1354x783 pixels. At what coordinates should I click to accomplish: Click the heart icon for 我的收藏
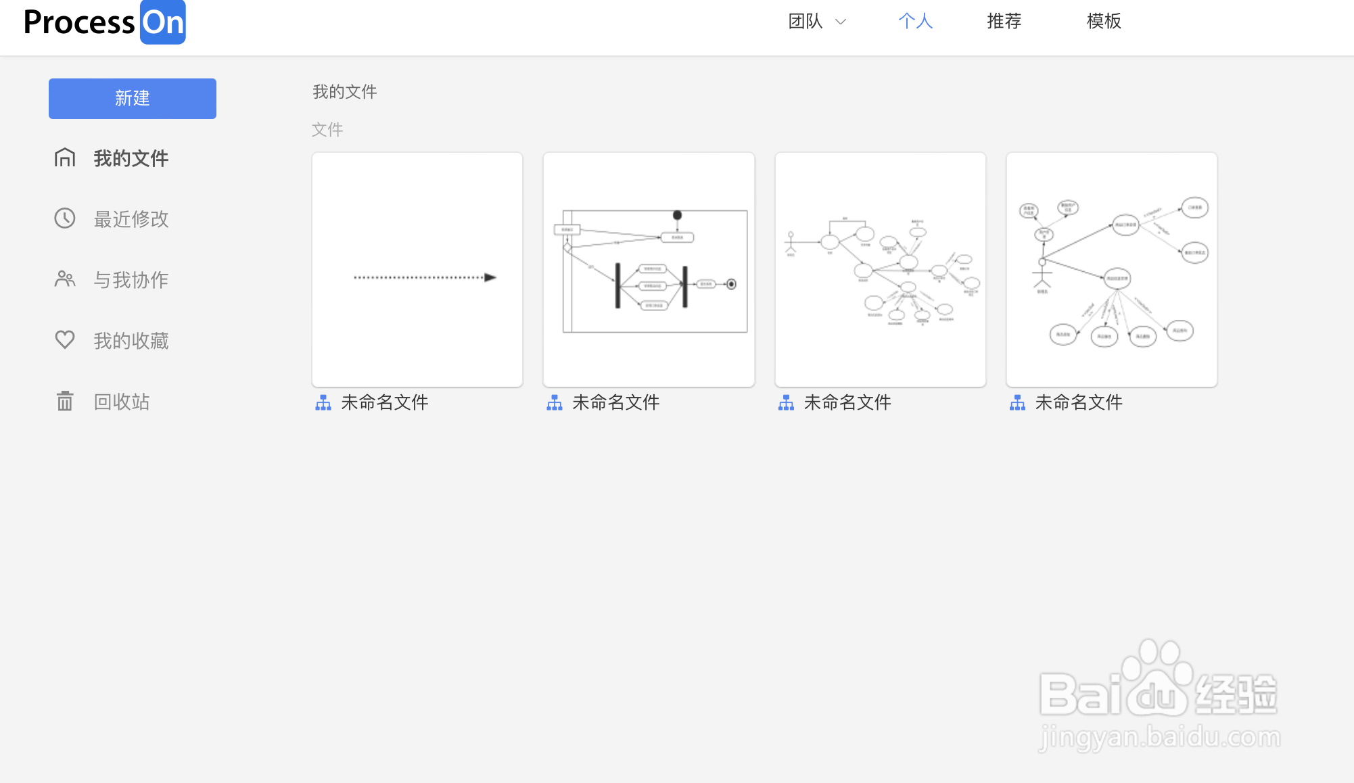click(x=65, y=339)
